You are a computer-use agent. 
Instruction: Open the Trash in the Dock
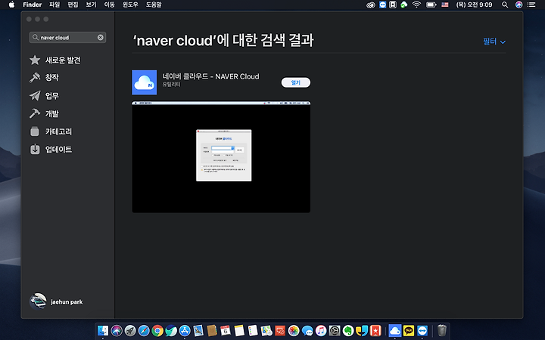pyautogui.click(x=441, y=331)
